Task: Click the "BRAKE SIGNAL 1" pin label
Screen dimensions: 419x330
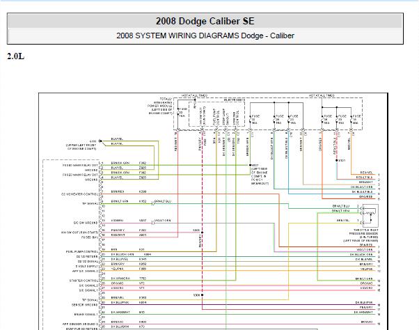Action: click(x=86, y=314)
